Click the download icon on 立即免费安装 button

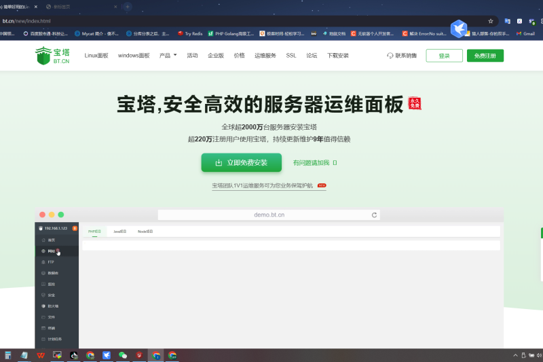219,163
